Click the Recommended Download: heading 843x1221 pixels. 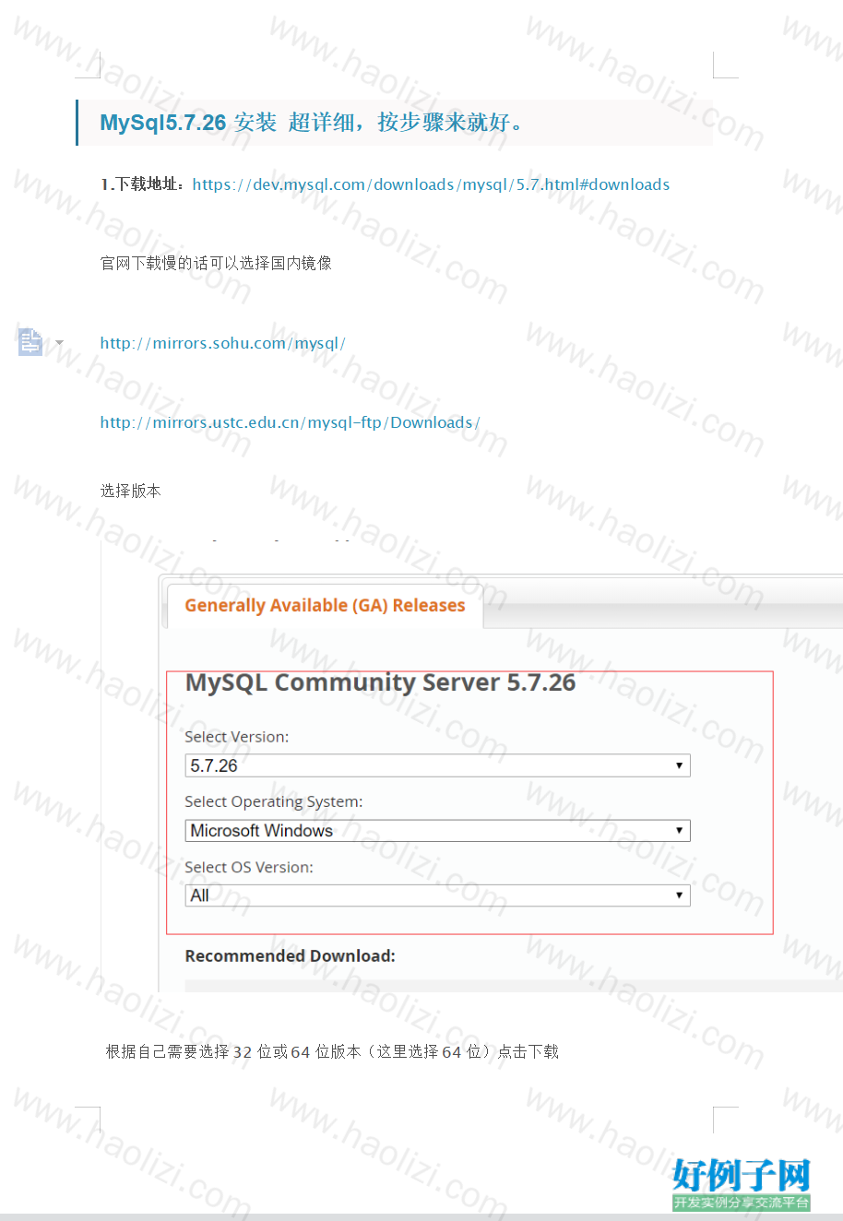tap(291, 956)
